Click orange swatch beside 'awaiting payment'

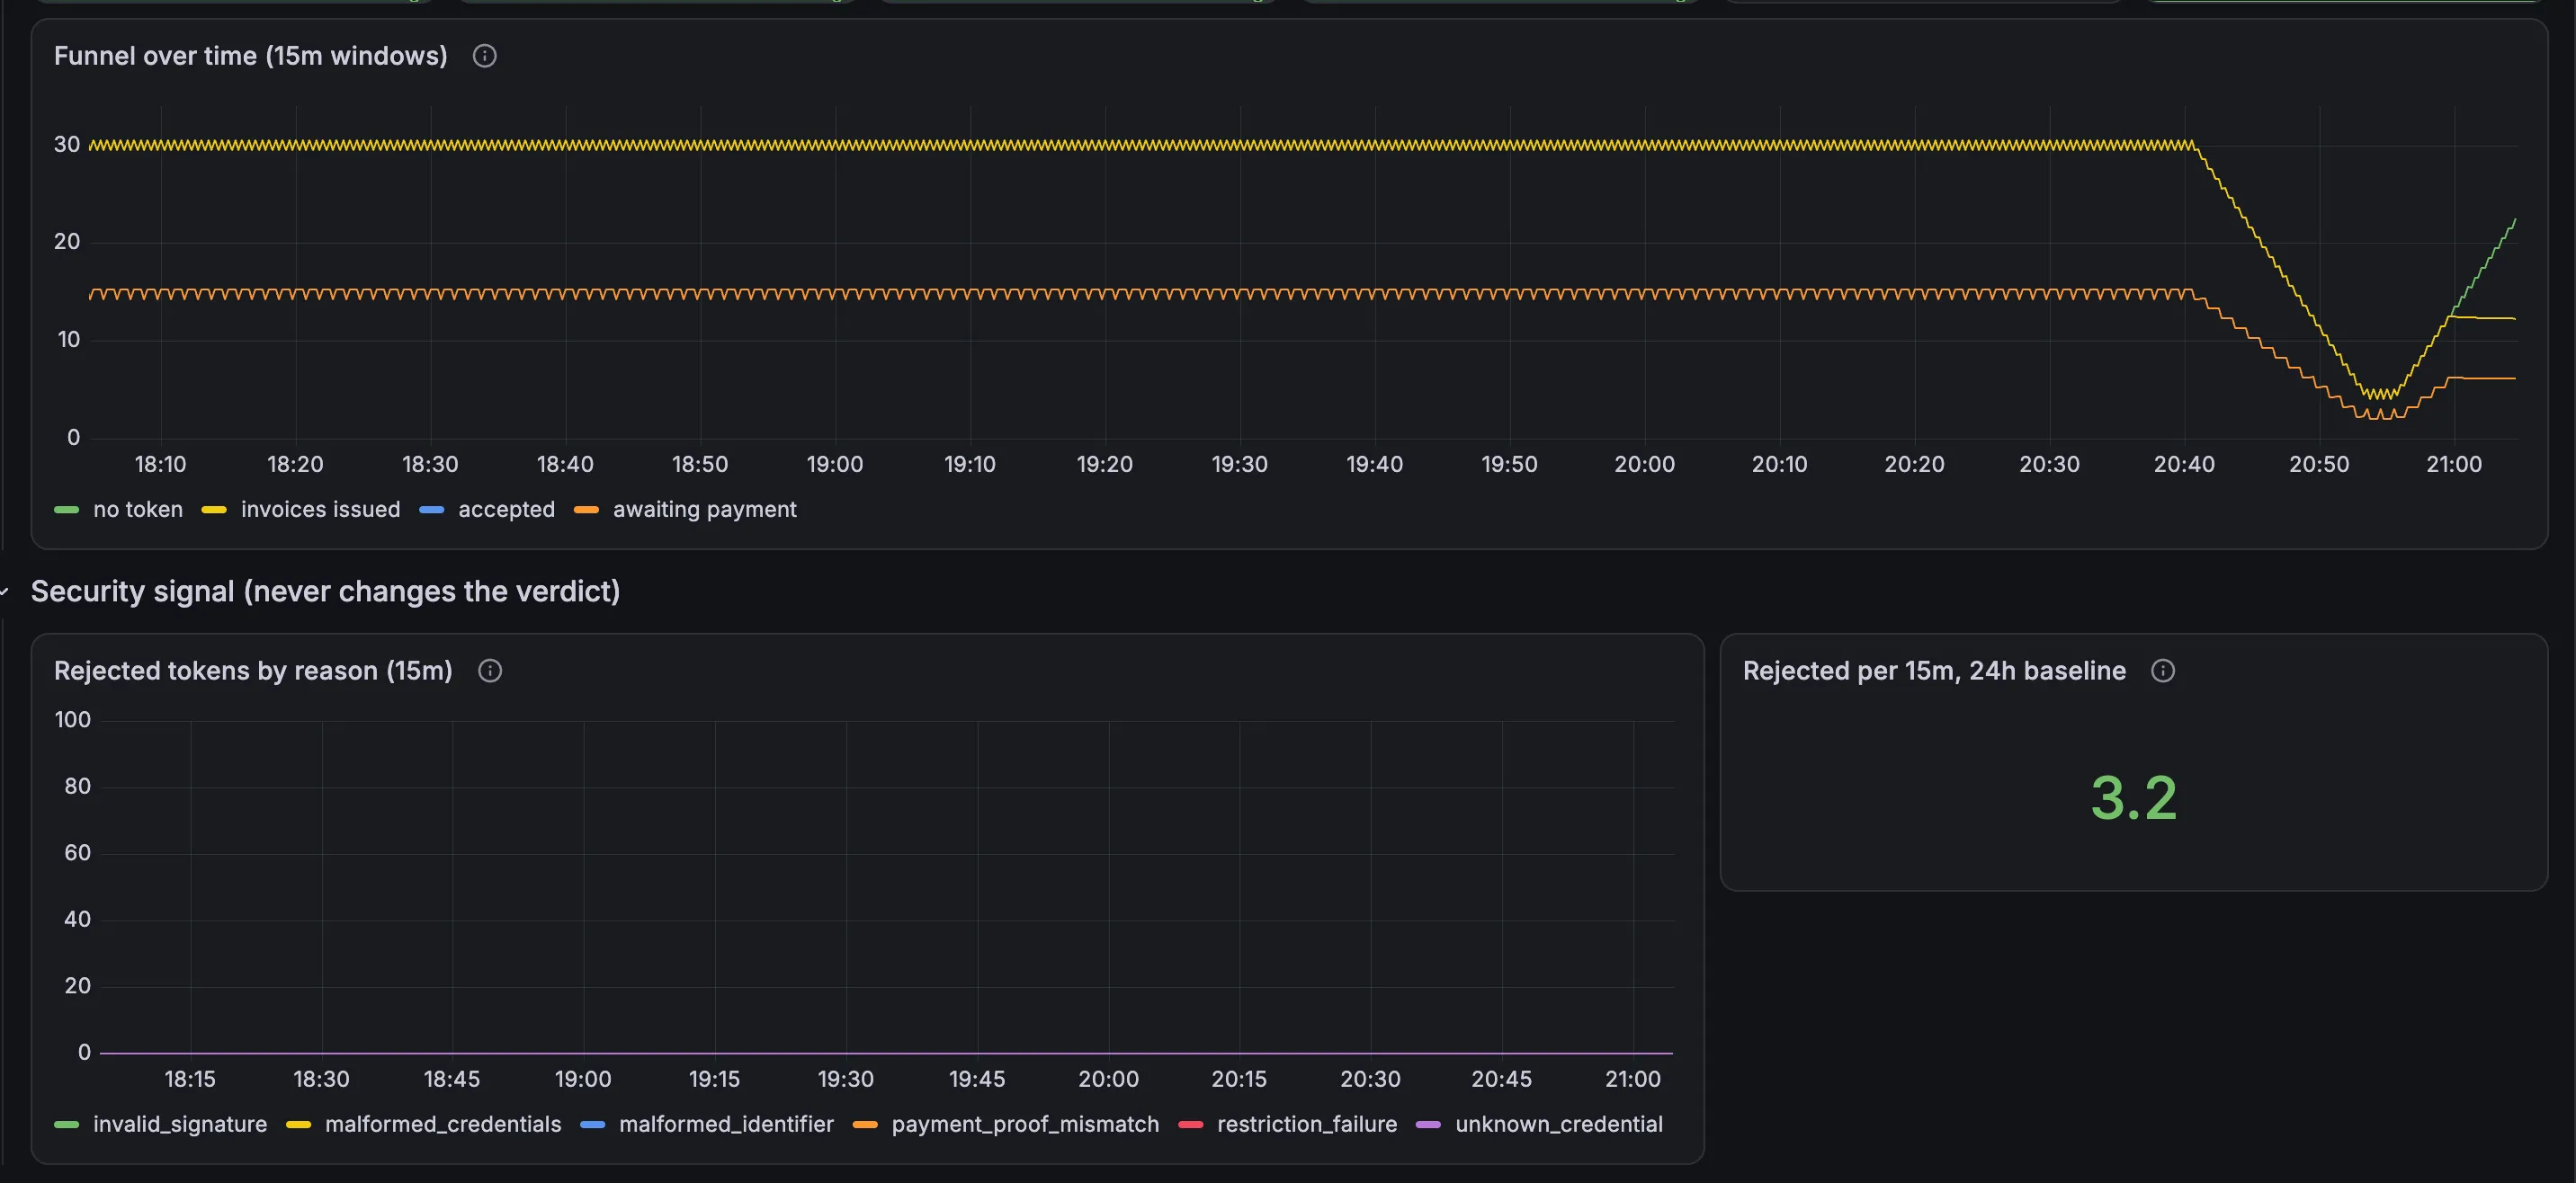[x=586, y=510]
